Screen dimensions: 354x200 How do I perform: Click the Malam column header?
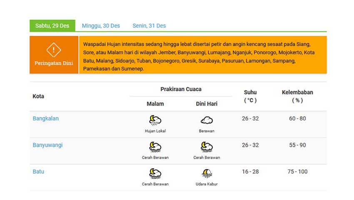155,104
